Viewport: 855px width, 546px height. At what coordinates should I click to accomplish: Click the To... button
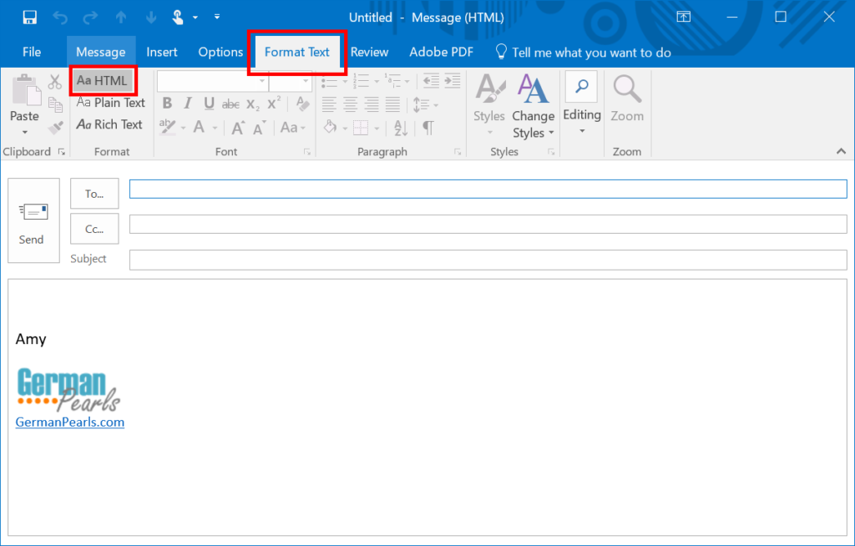(94, 193)
